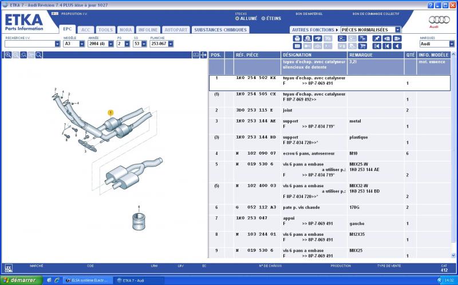Go to previous group skip-back icon
Screen dimensions: 458x285
click(387, 46)
